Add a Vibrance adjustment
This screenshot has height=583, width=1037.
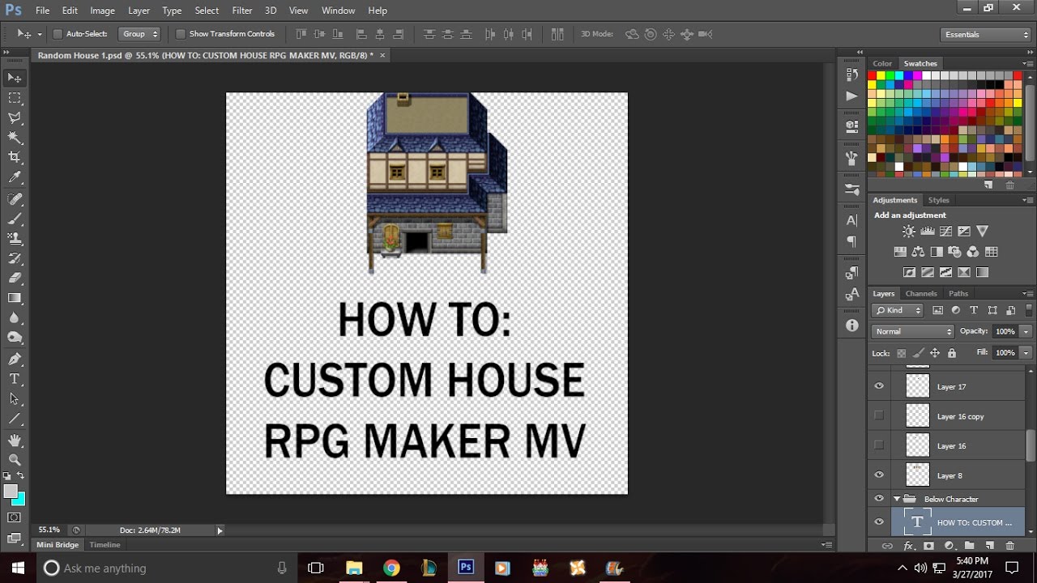[982, 232]
